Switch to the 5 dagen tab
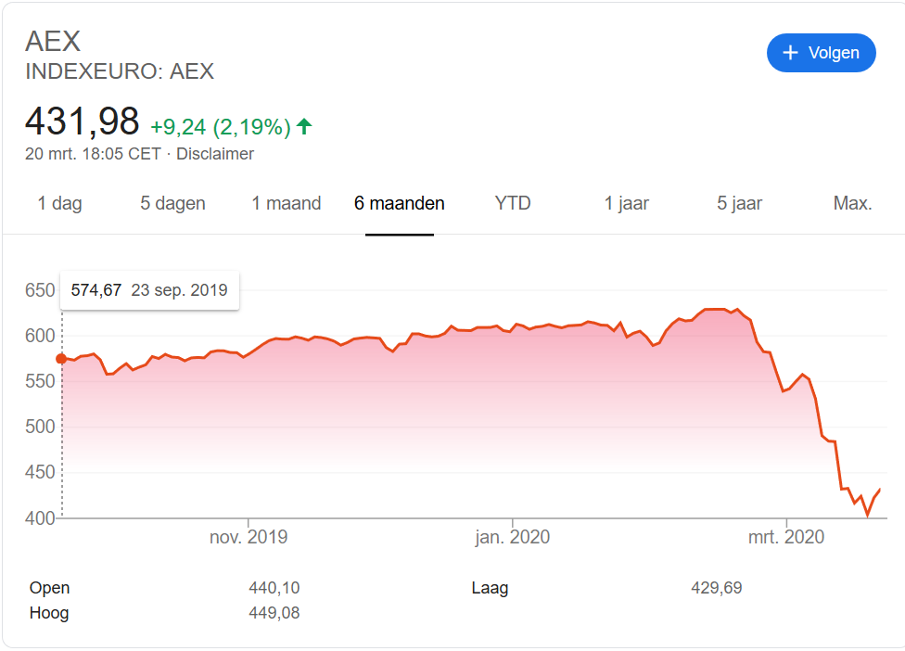 tap(172, 203)
